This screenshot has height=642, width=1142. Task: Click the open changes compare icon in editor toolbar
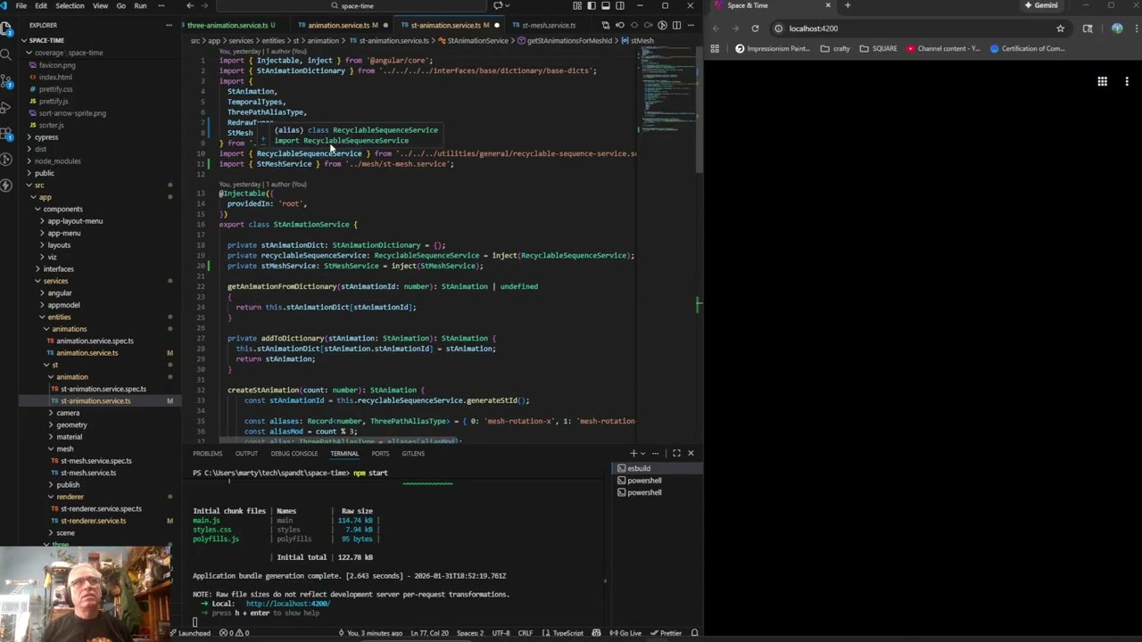point(605,25)
